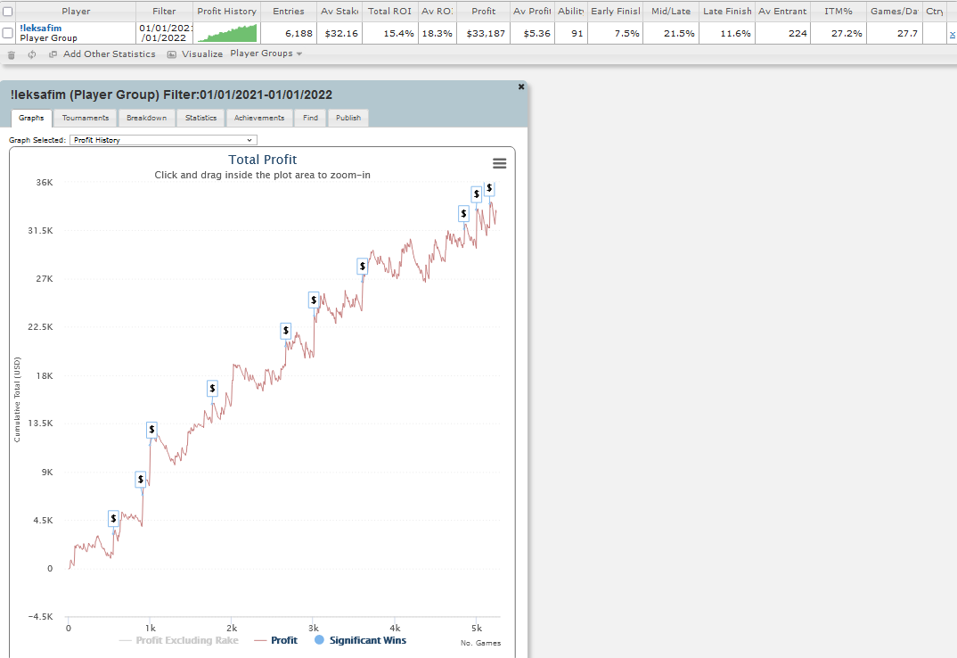Sort by the Entries column header
The height and width of the screenshot is (658, 957).
pos(288,12)
